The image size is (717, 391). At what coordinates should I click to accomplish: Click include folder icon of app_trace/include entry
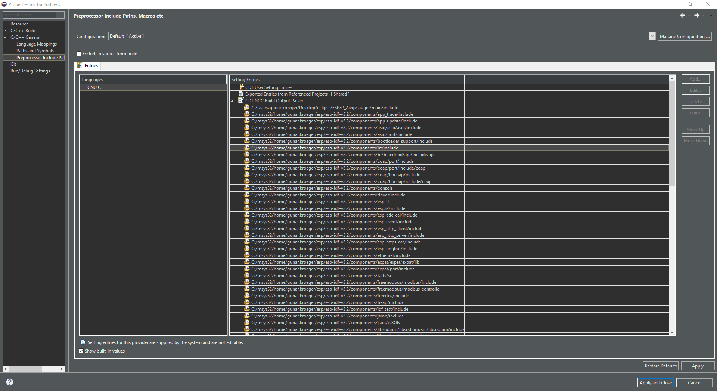coord(247,114)
